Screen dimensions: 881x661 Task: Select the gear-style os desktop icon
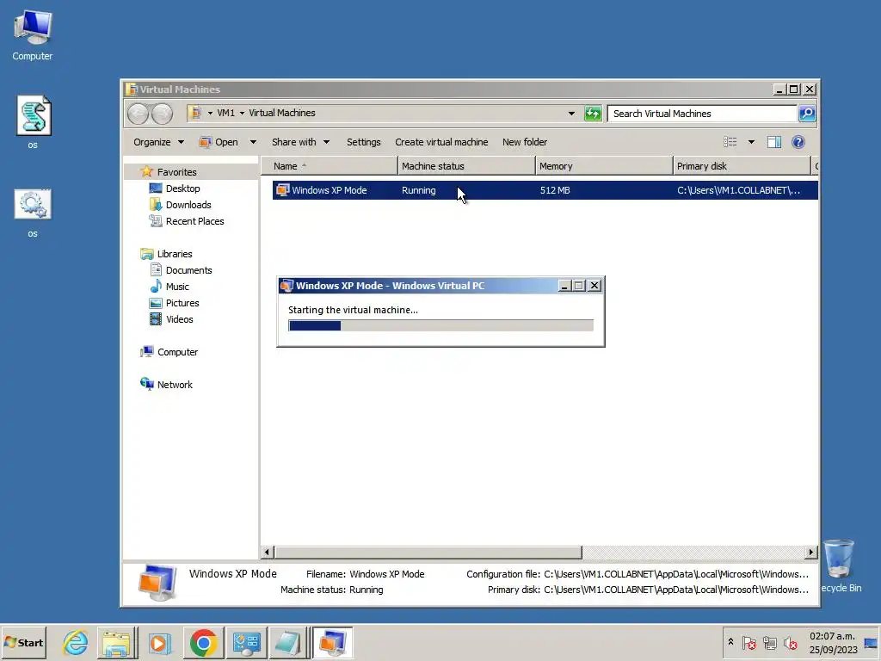33,213
